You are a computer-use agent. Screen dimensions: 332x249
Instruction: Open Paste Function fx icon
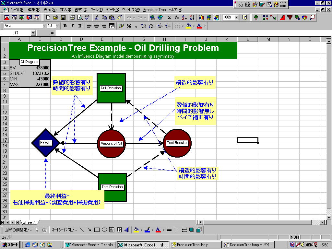pyautogui.click(x=177, y=18)
